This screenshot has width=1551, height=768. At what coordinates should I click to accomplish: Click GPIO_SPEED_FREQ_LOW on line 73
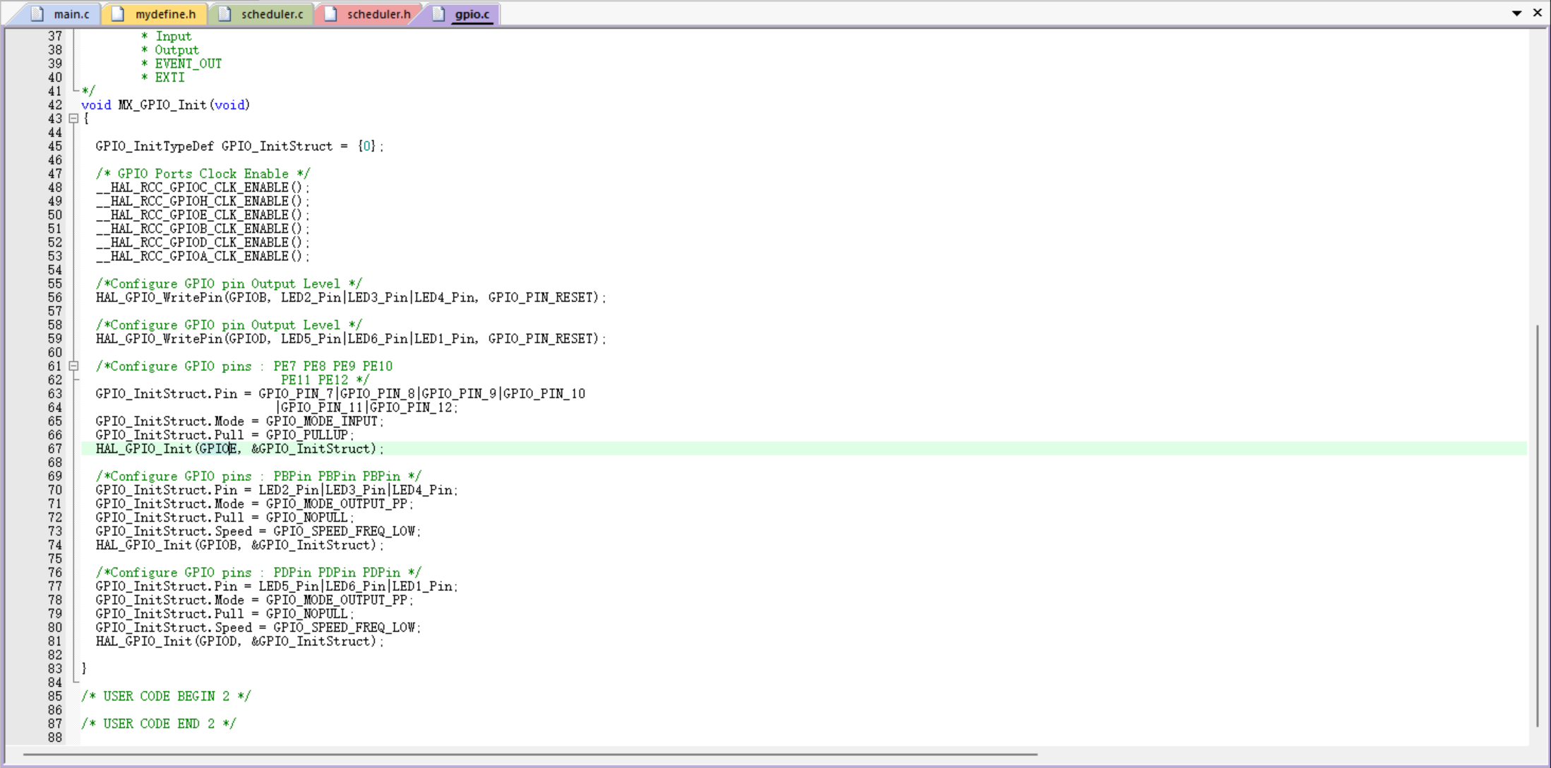click(x=346, y=532)
